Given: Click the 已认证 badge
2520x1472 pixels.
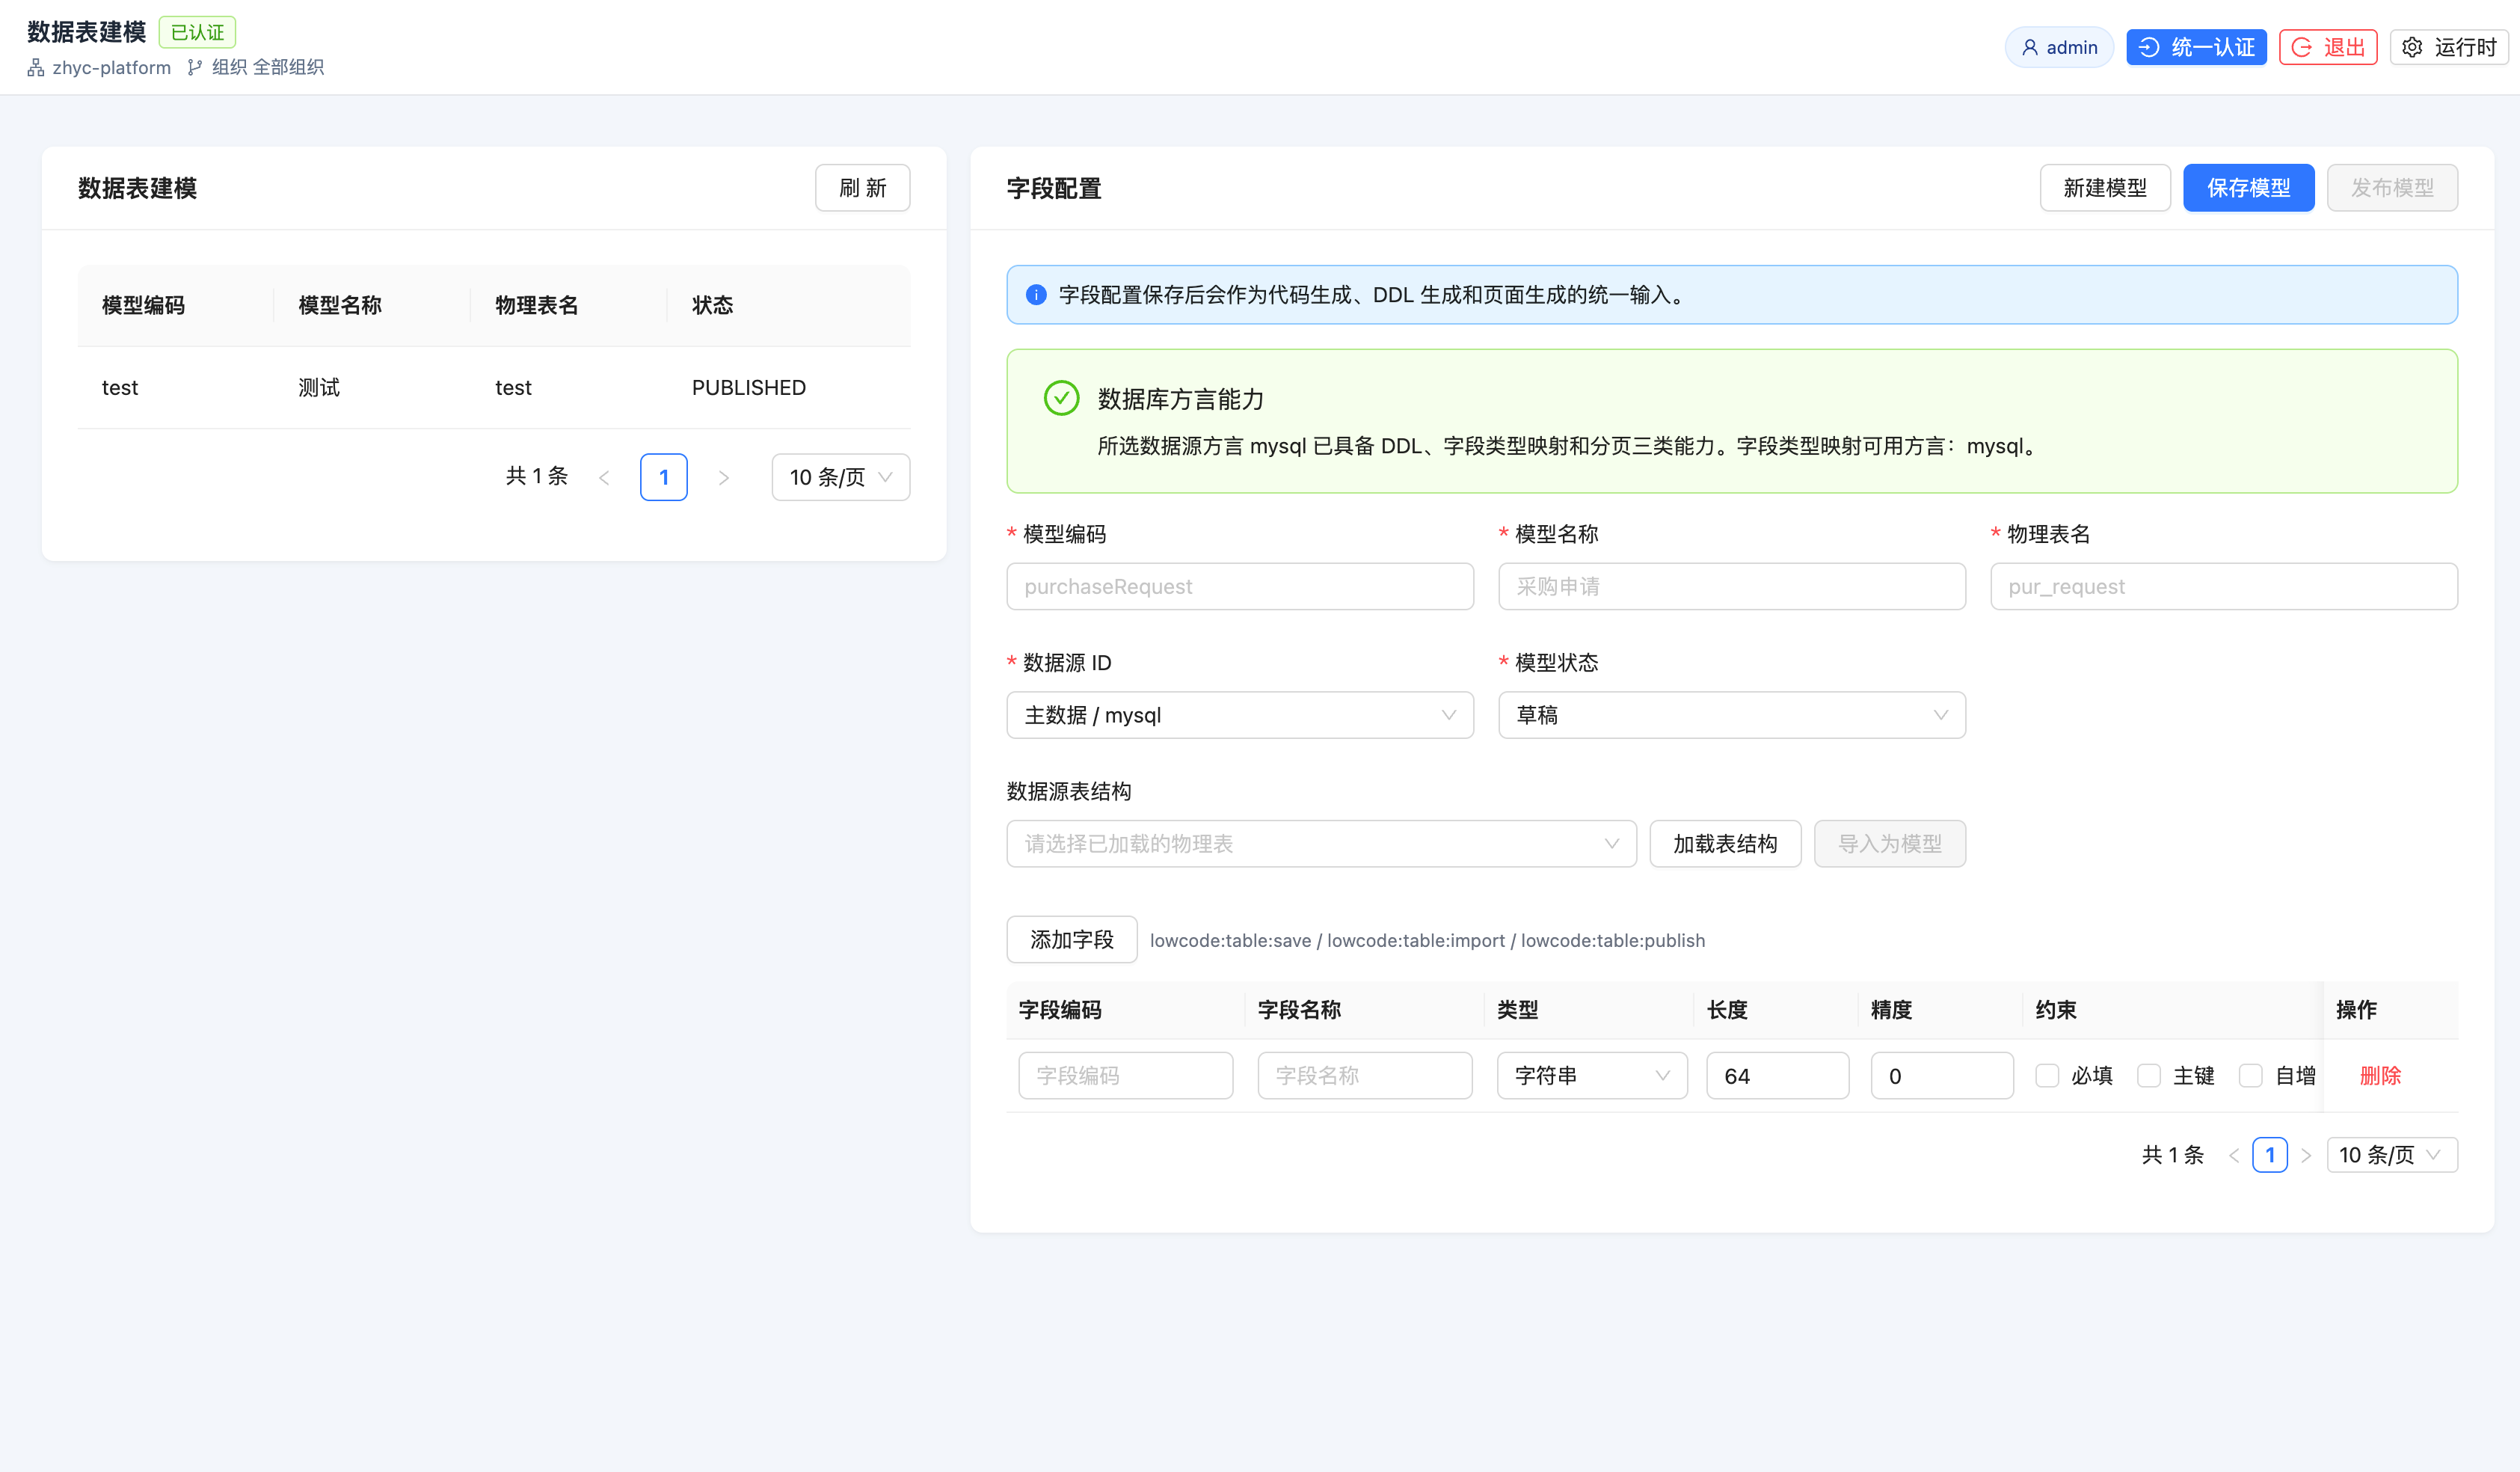Looking at the screenshot, I should point(197,32).
